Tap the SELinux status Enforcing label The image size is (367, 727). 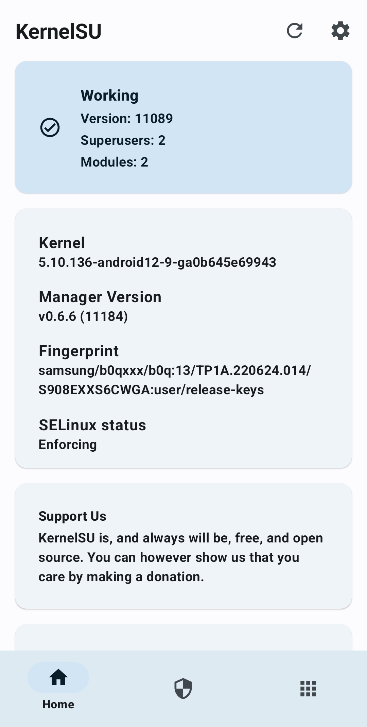point(67,444)
